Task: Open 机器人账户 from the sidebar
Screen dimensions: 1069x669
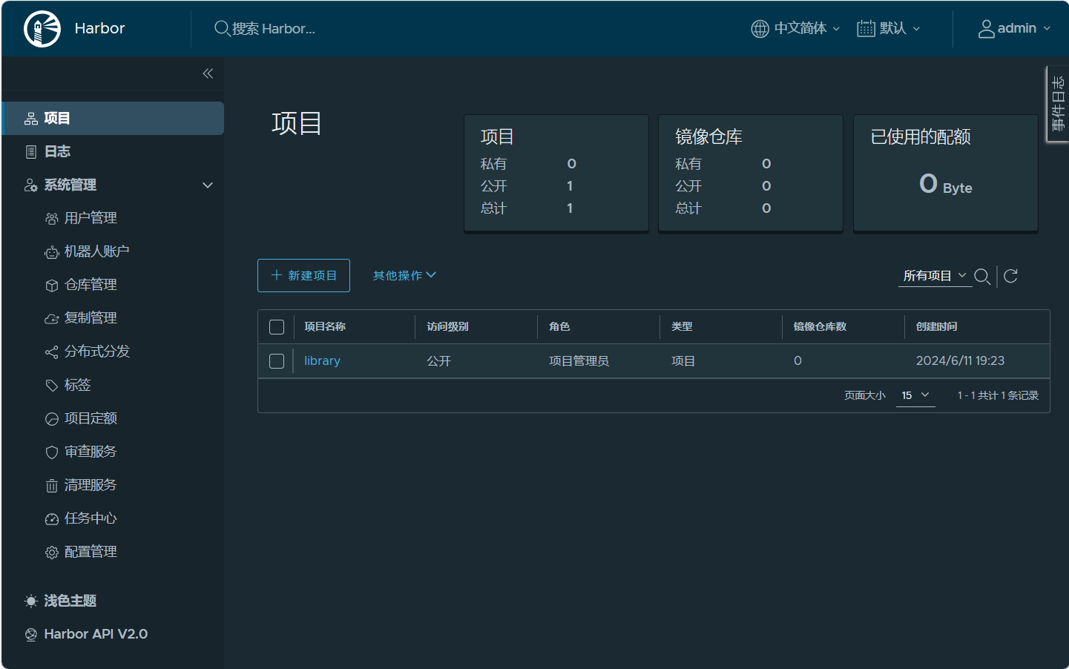Action: coord(96,251)
